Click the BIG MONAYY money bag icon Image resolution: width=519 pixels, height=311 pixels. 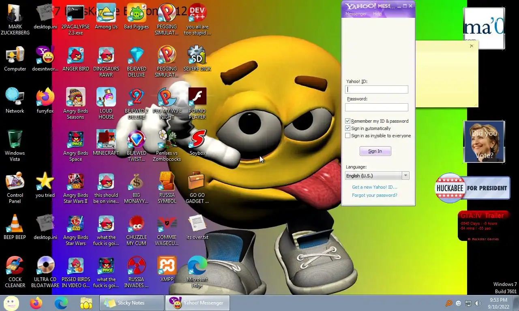click(136, 188)
